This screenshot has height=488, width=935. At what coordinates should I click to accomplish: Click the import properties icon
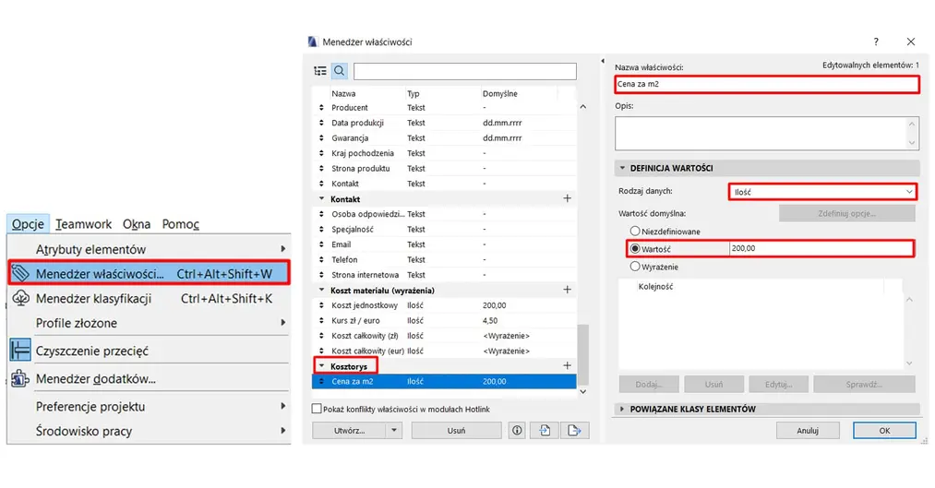point(545,430)
